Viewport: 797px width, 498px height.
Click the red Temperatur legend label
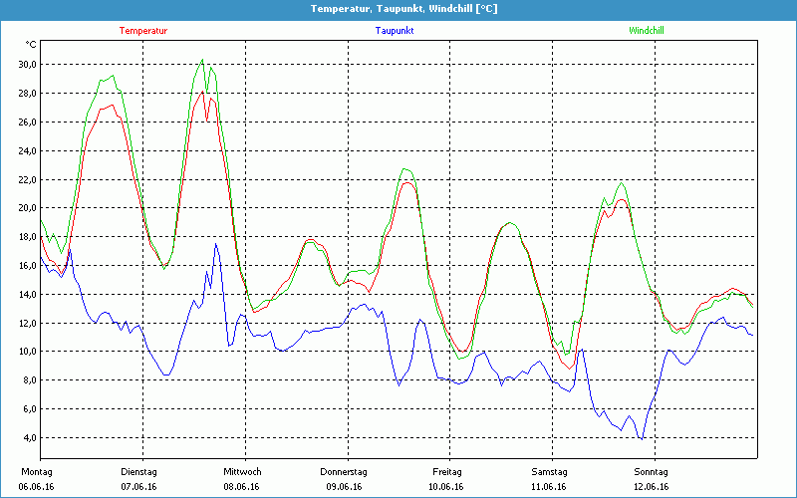click(x=143, y=31)
